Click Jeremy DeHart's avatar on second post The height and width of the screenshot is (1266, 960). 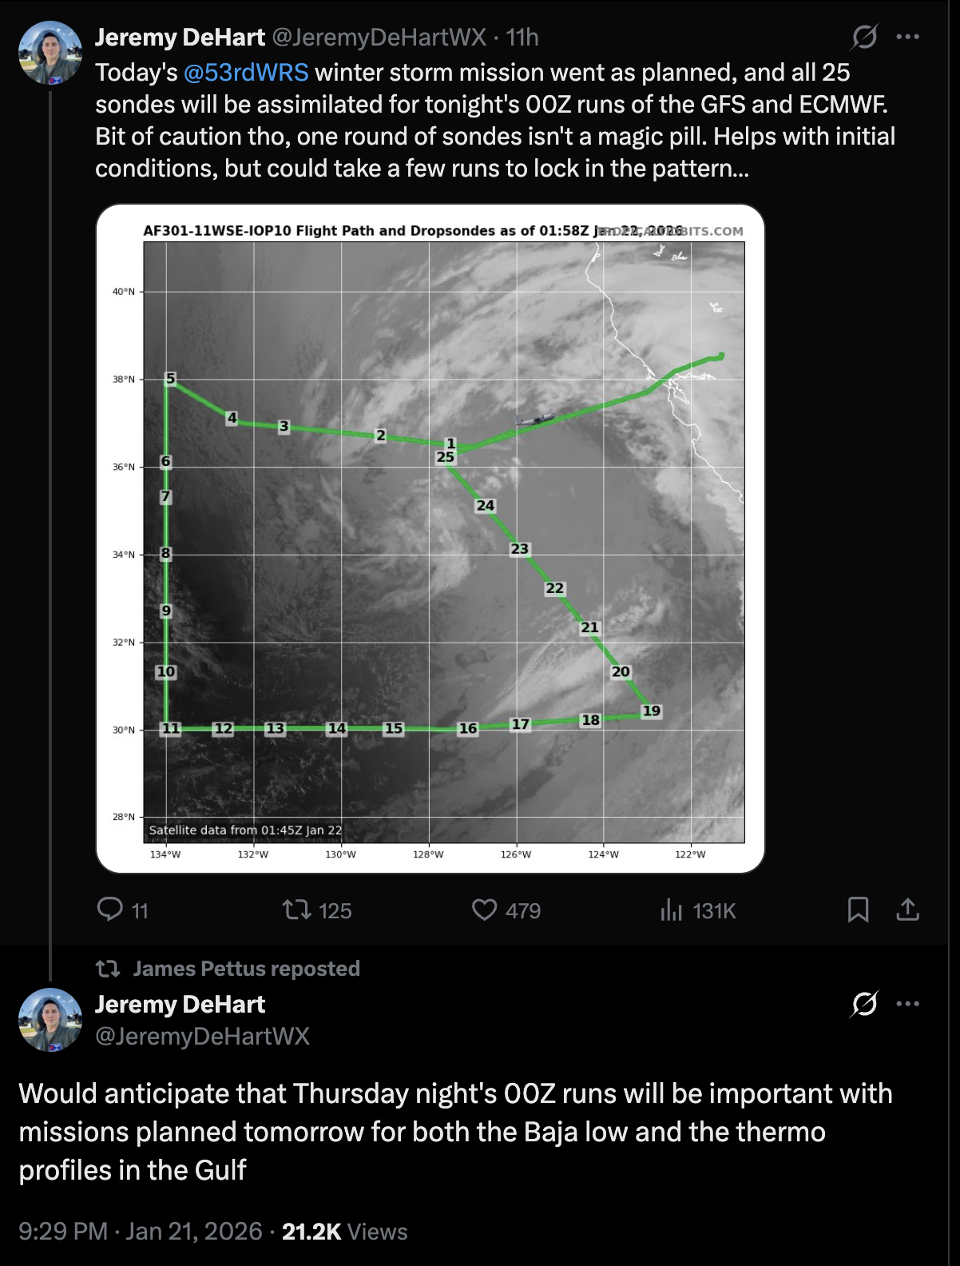[x=50, y=1020]
